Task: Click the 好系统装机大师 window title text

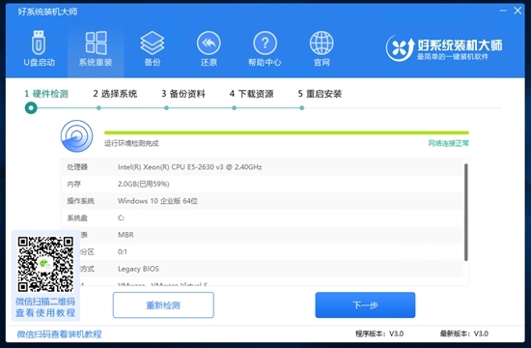Action: pos(47,12)
